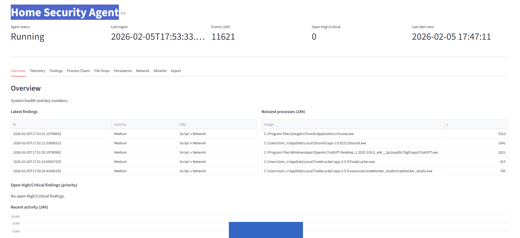Click the 'title' column header in Latest findings

(x=217, y=124)
